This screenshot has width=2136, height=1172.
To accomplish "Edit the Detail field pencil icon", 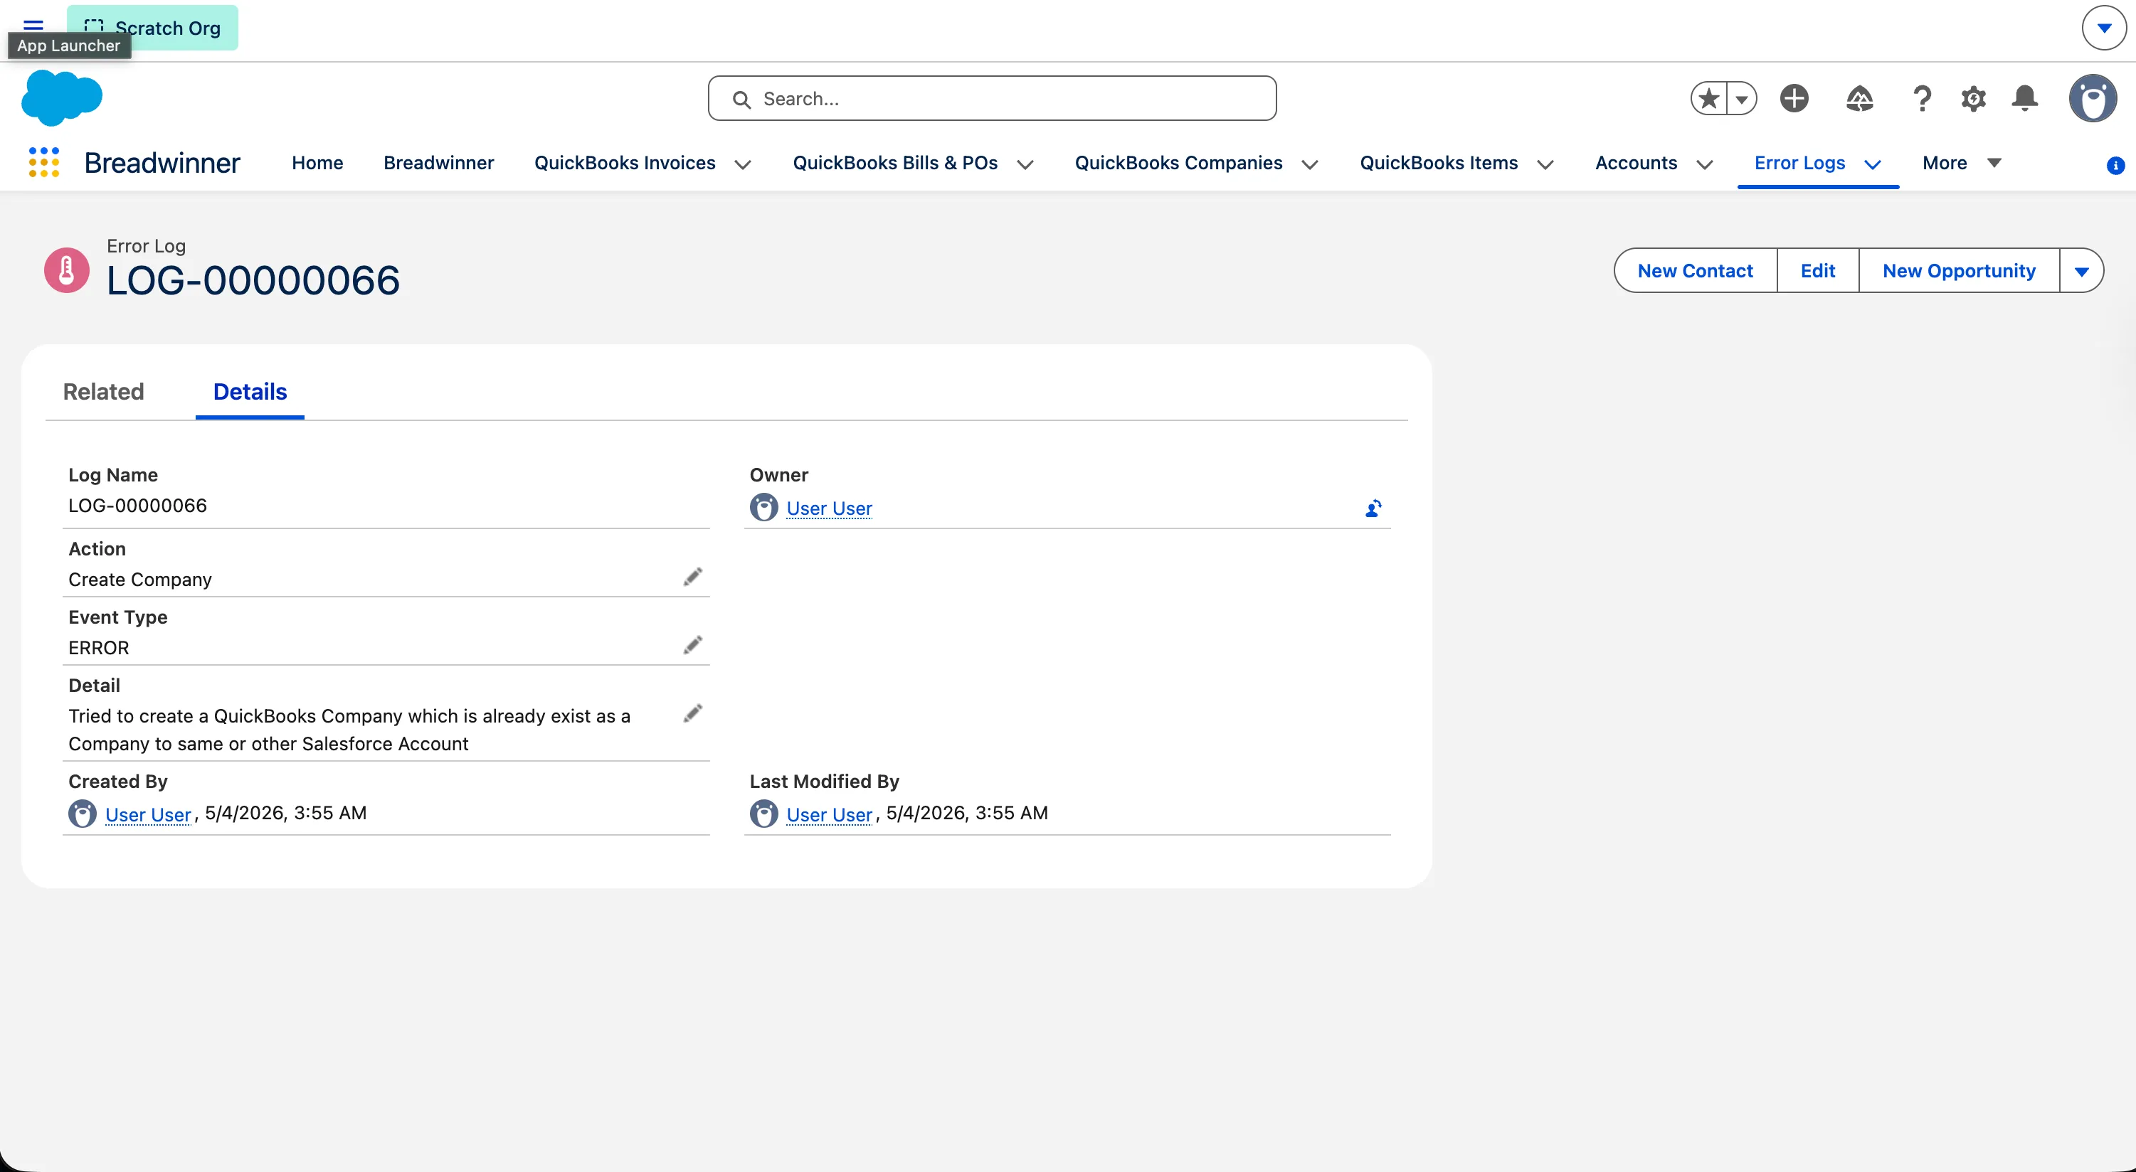I will tap(692, 713).
